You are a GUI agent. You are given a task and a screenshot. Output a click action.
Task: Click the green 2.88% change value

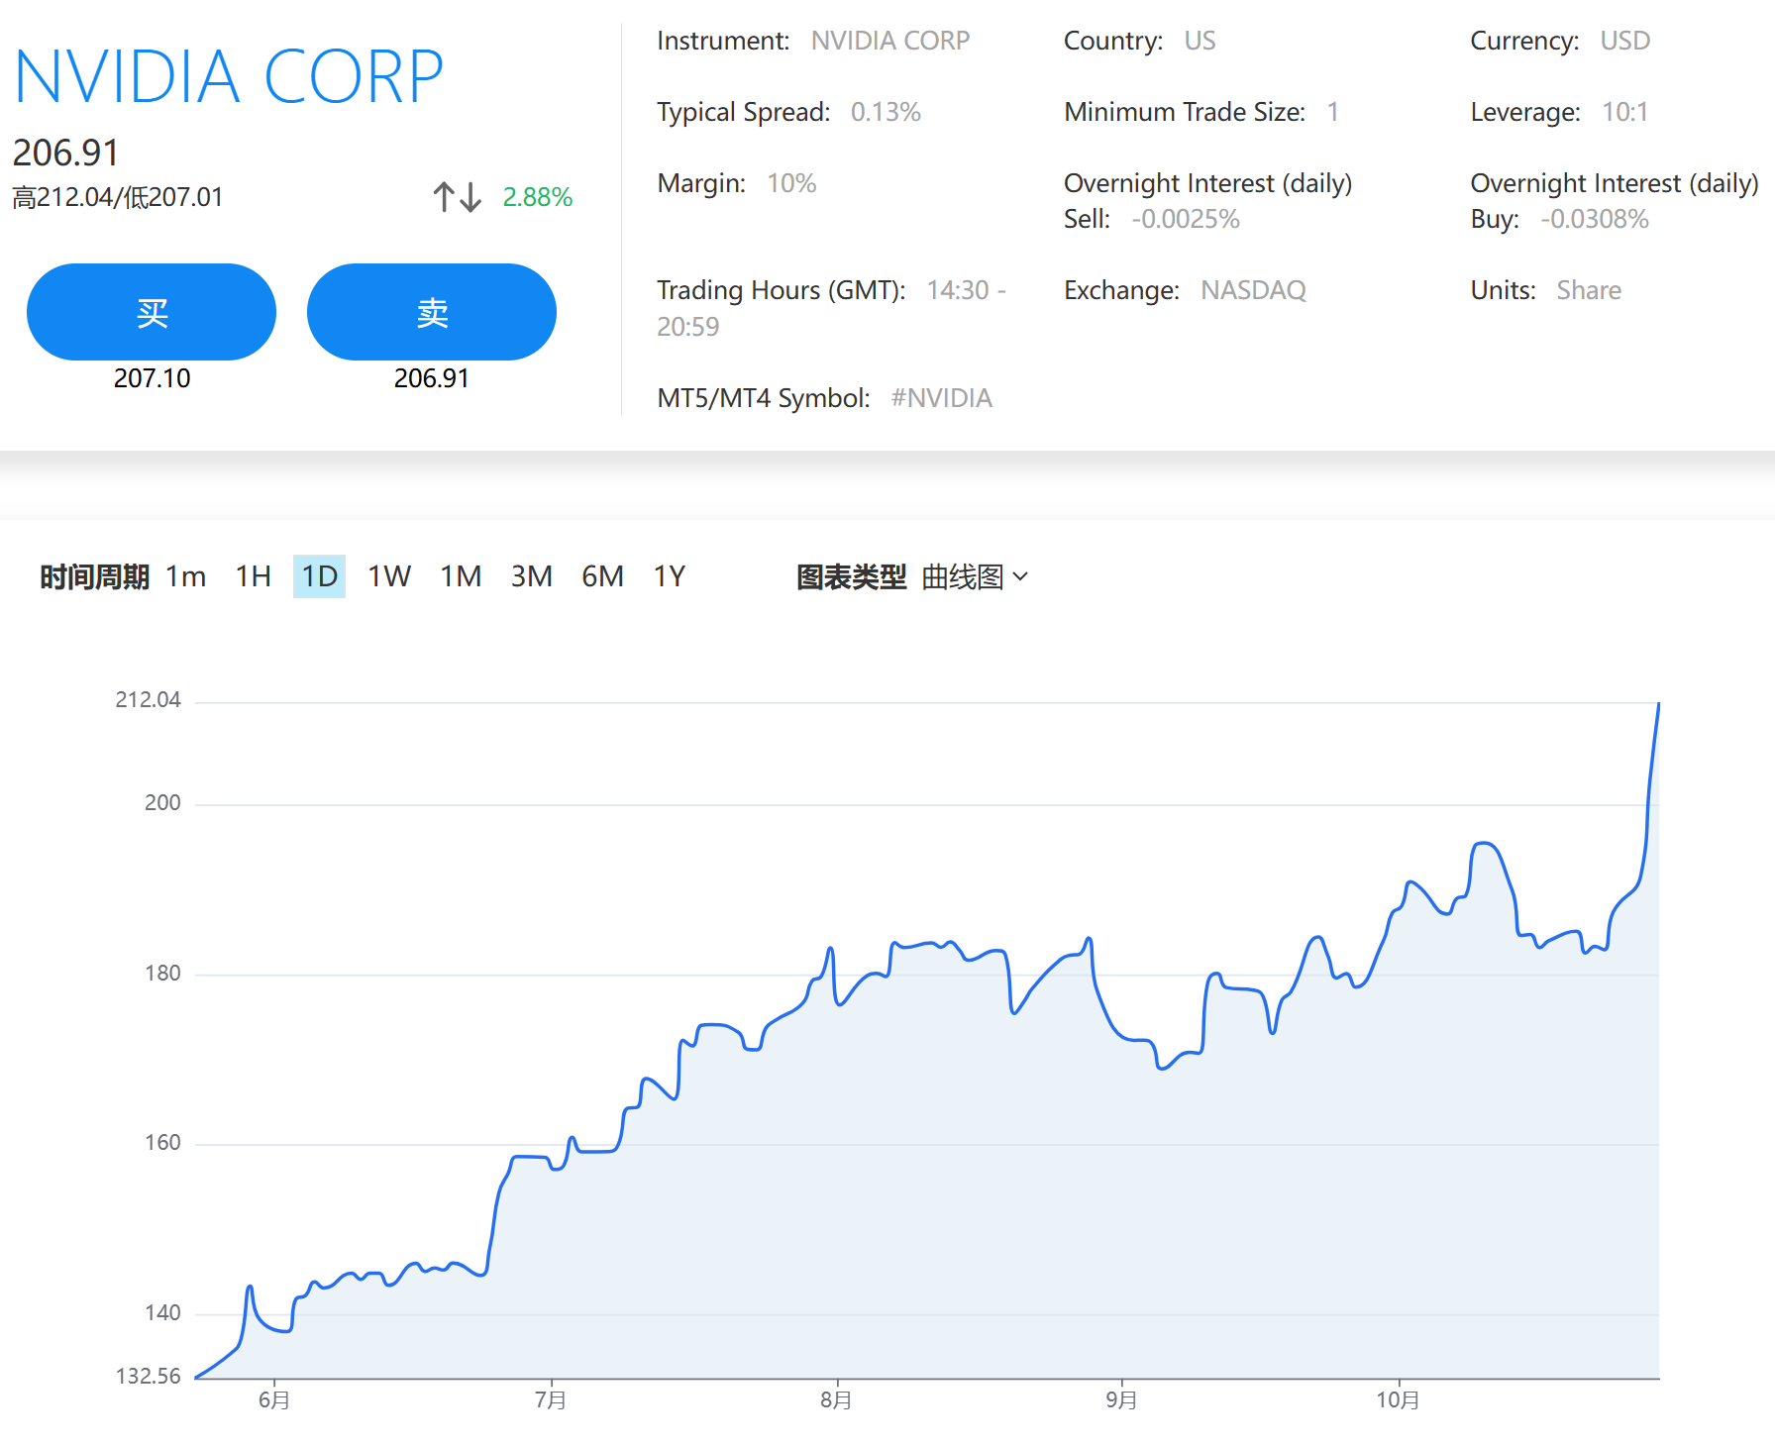click(537, 197)
